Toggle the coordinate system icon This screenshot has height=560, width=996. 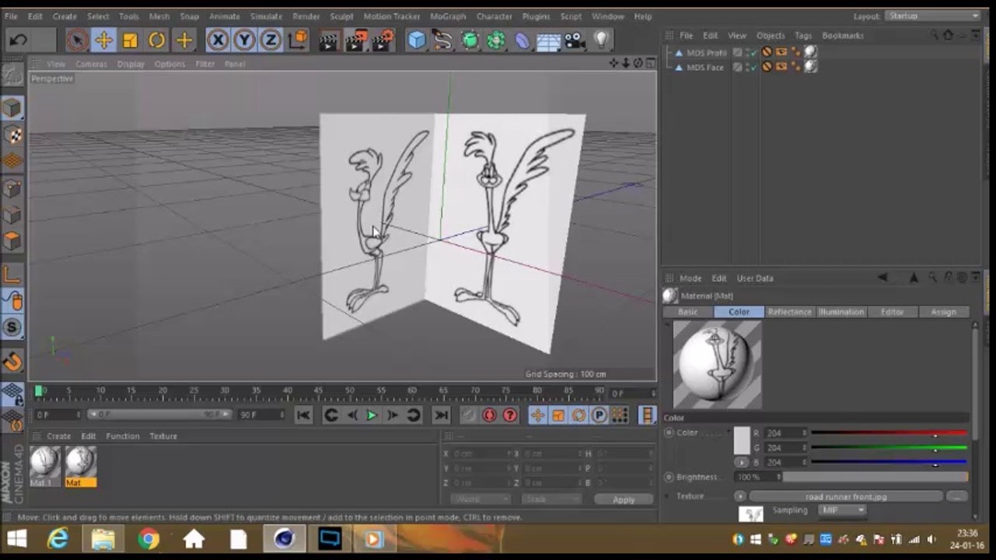(x=297, y=40)
